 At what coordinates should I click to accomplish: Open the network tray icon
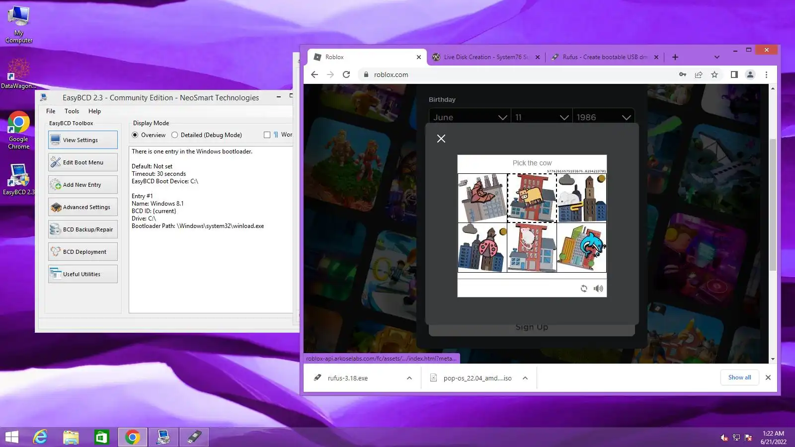click(736, 438)
